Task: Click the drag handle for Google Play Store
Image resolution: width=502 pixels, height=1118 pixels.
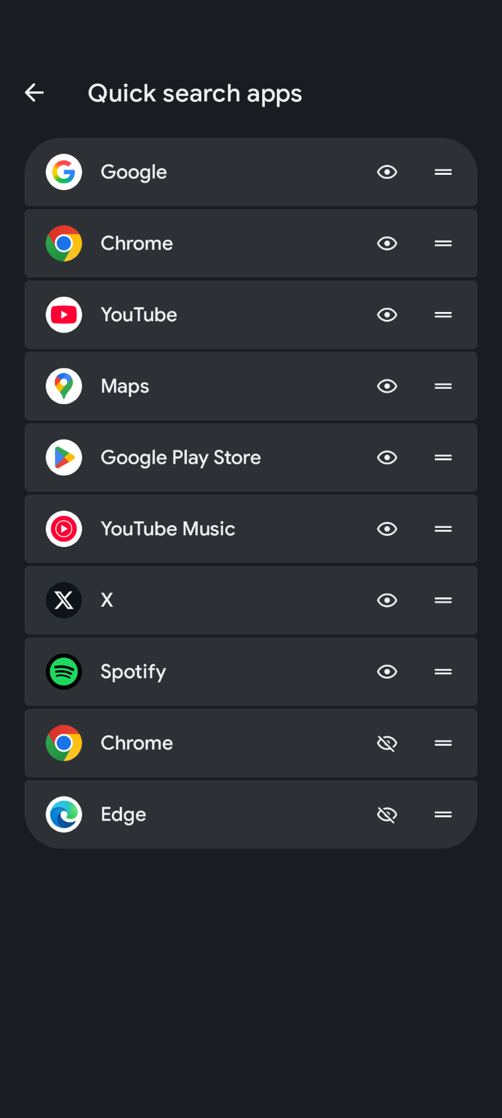Action: (443, 458)
